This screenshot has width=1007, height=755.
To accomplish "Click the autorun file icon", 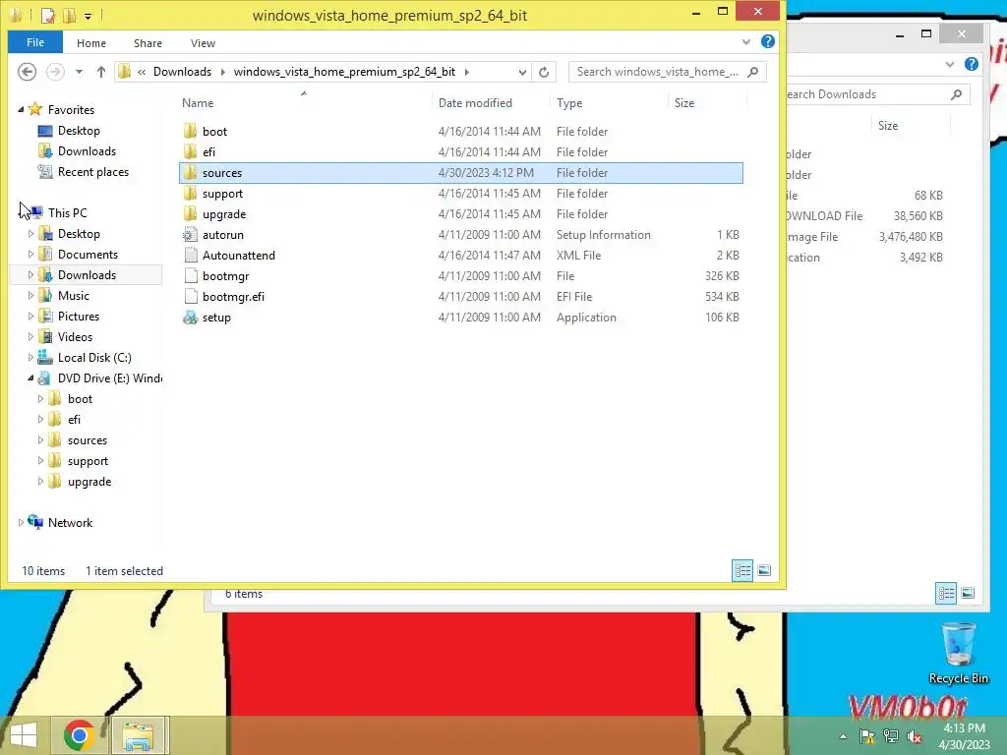I will pyautogui.click(x=190, y=234).
